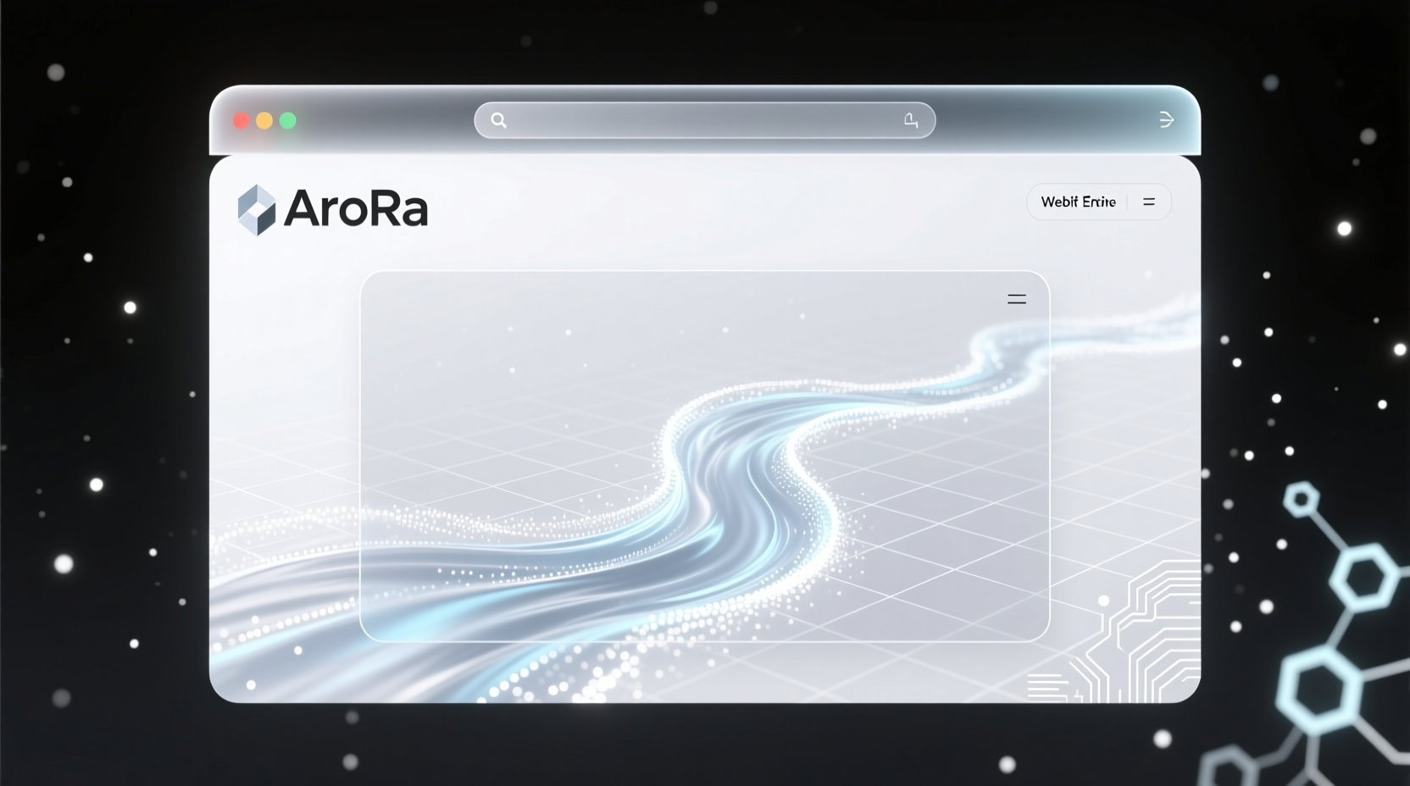
Task: Open the hamburger menu inside the inner glass panel
Action: 1017,299
